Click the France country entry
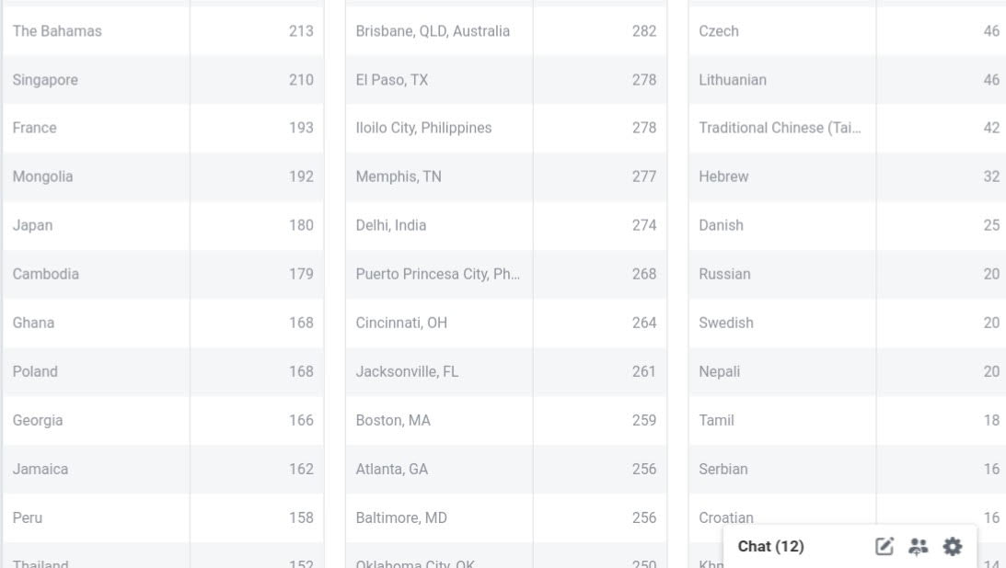Screen dimensions: 1006x568 (35, 128)
